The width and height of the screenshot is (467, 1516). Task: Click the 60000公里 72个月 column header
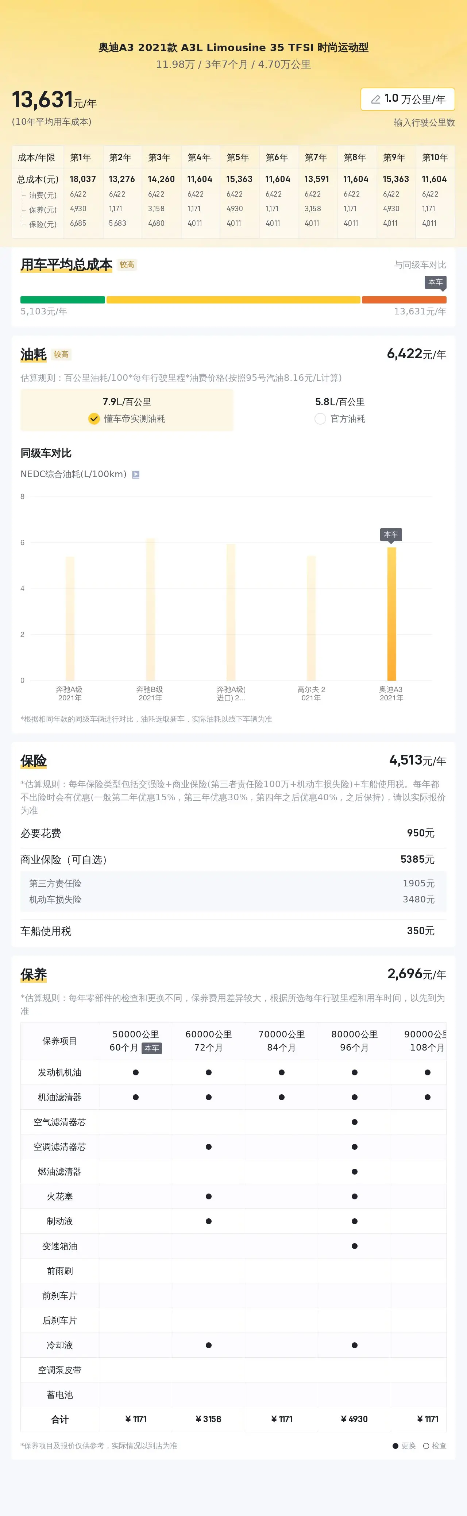(208, 1040)
